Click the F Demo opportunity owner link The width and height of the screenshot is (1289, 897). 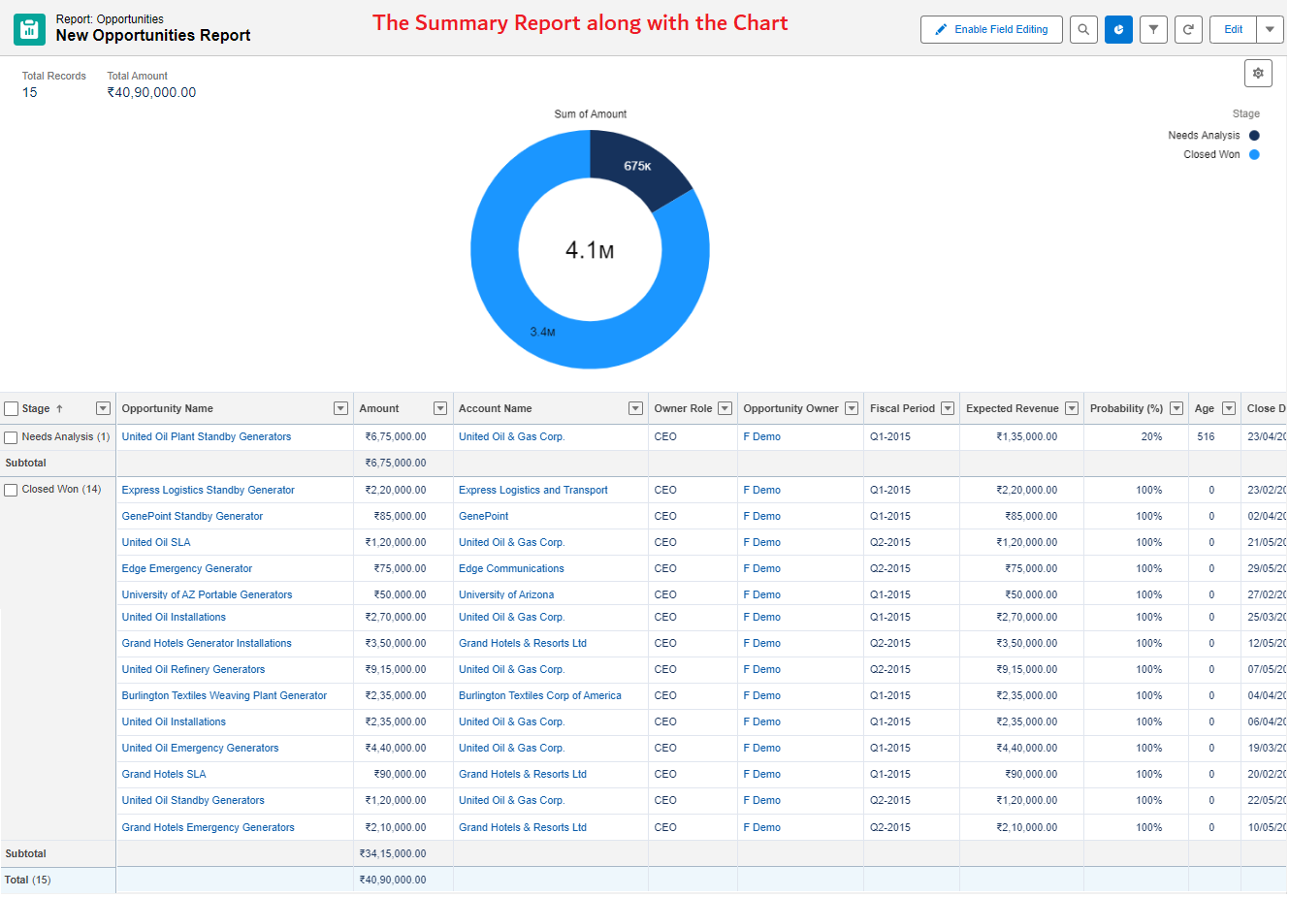click(x=762, y=436)
